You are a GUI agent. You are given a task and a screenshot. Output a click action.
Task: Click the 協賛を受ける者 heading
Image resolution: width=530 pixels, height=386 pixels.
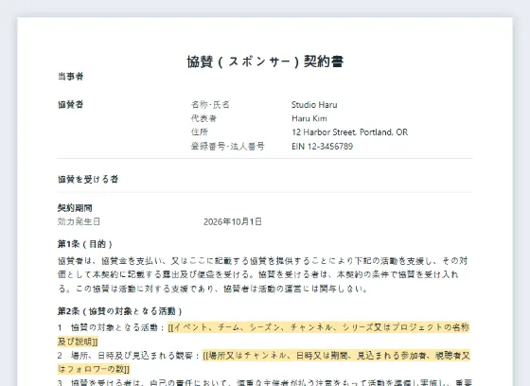click(88, 179)
